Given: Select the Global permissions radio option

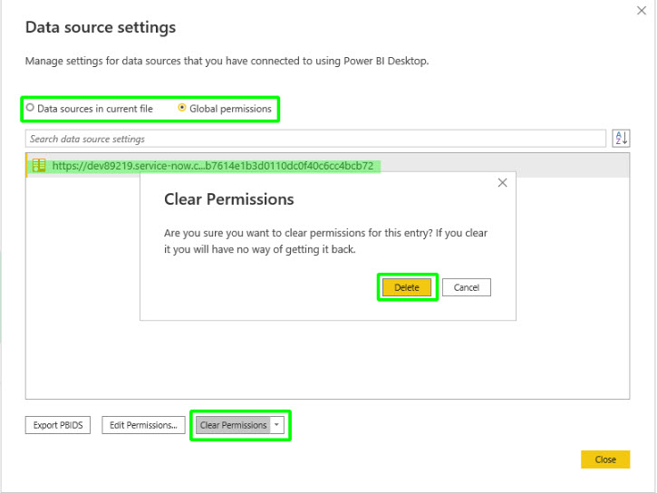Looking at the screenshot, I should coord(183,109).
